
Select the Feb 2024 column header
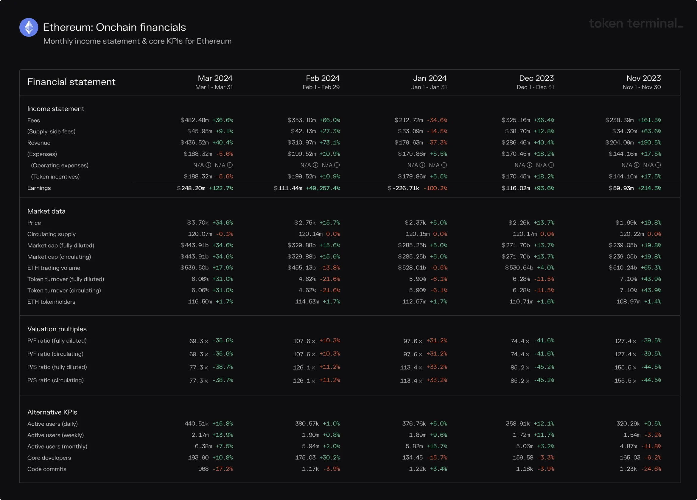pyautogui.click(x=321, y=82)
